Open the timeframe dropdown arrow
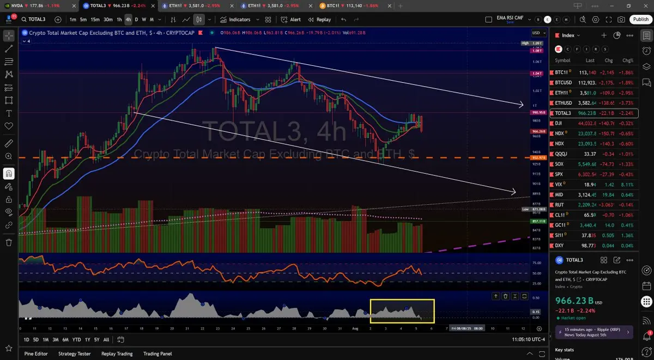This screenshot has width=654, height=360. pyautogui.click(x=159, y=19)
